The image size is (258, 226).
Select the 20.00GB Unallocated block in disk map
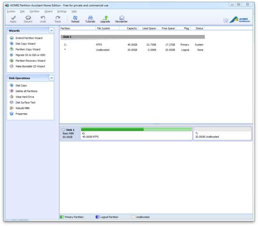click(222, 133)
